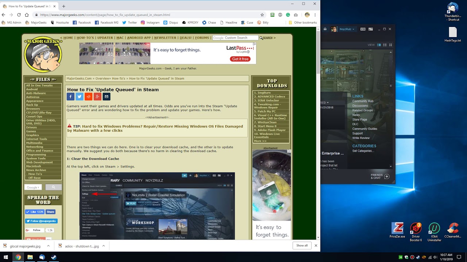Open the NoyzRulz account dropdown in Steam

[346, 29]
